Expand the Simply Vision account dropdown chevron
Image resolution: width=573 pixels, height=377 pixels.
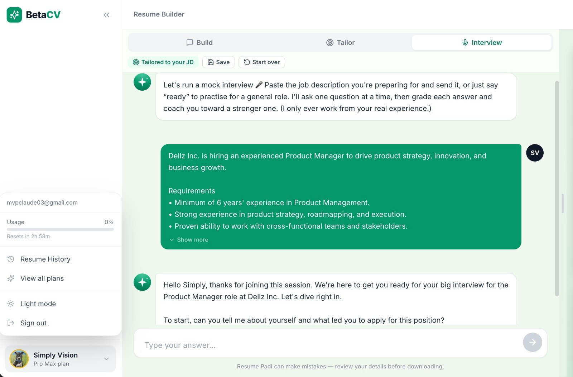(x=106, y=359)
